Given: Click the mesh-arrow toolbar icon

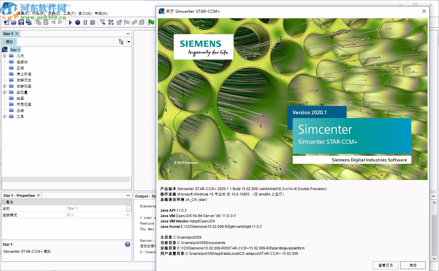Looking at the screenshot, I should (103, 22).
